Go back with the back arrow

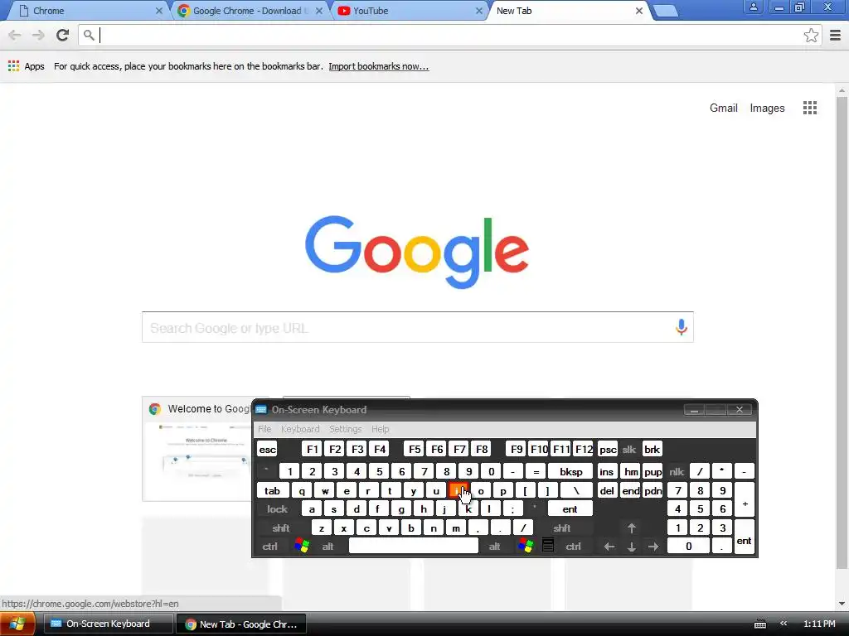coord(15,36)
